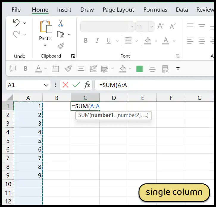
Task: Expand the ribbon Fill Color dropdown arrow
Action: [x=156, y=41]
